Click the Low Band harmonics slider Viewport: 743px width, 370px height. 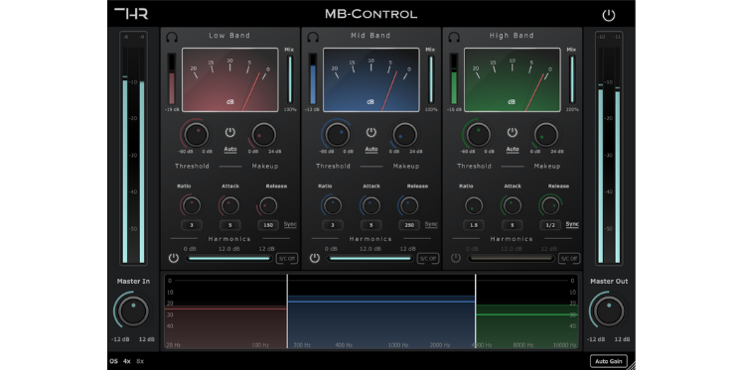(x=228, y=258)
